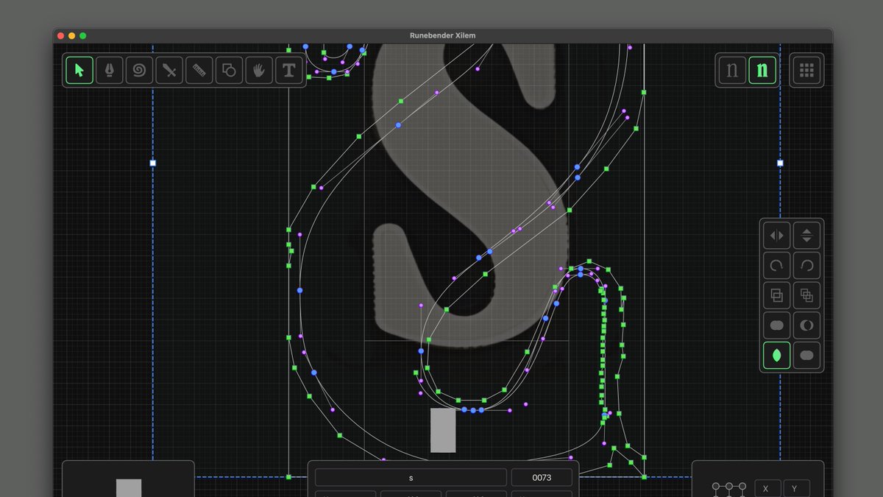Select the ruler measure tool
Screen dimensions: 883x497
coord(199,71)
